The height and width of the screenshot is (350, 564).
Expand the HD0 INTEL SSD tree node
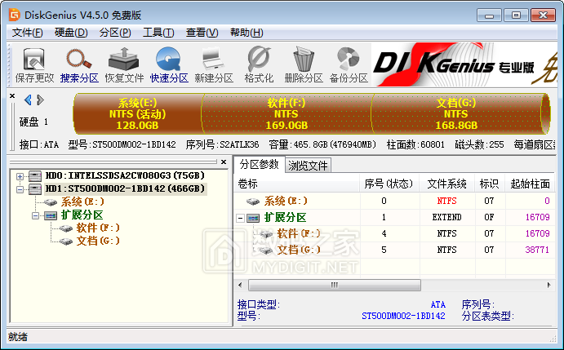20,176
